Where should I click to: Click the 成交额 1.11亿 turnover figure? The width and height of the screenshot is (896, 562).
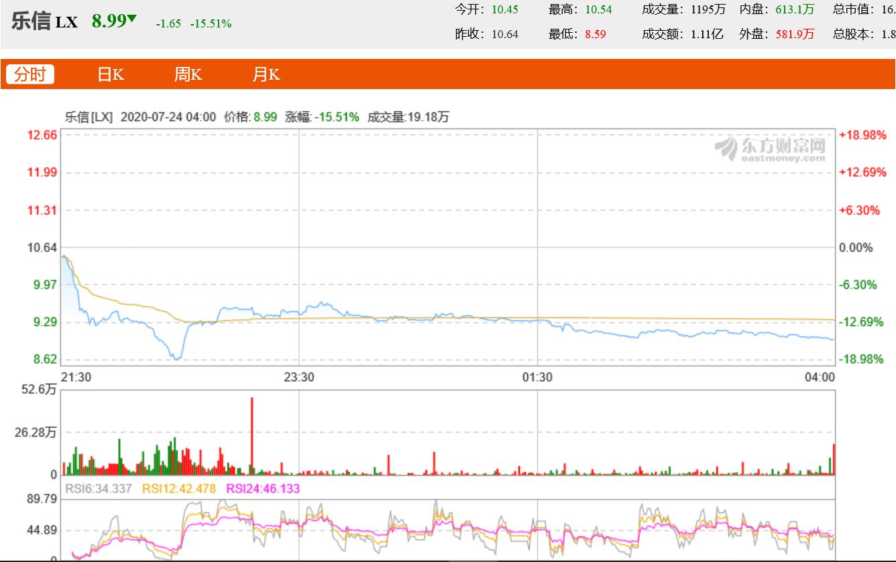(683, 34)
